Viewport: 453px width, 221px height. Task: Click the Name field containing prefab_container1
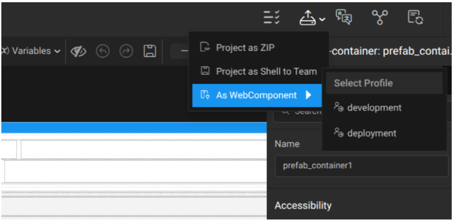coord(361,166)
